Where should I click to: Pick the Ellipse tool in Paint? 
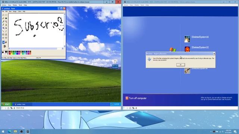click(3, 38)
